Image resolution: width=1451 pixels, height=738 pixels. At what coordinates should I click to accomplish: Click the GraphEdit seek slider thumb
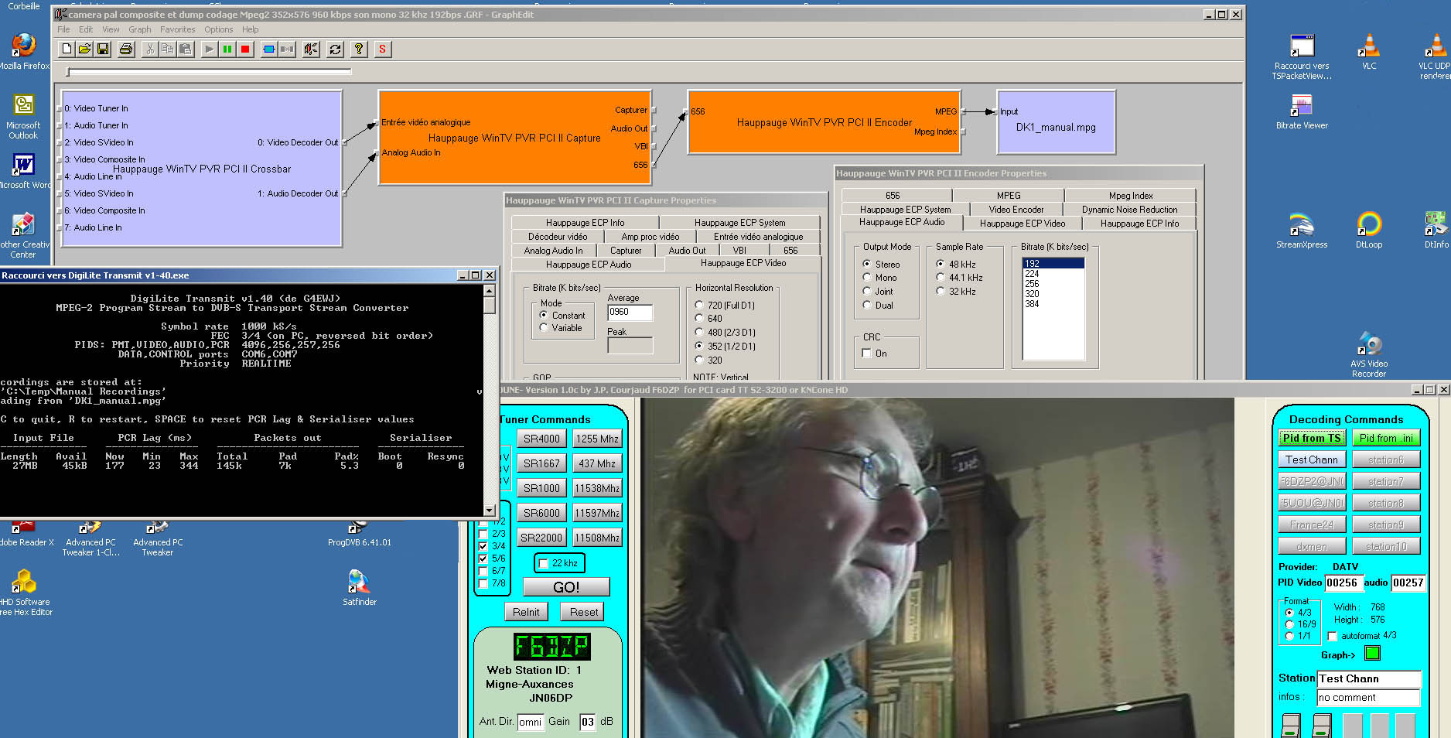click(x=69, y=72)
